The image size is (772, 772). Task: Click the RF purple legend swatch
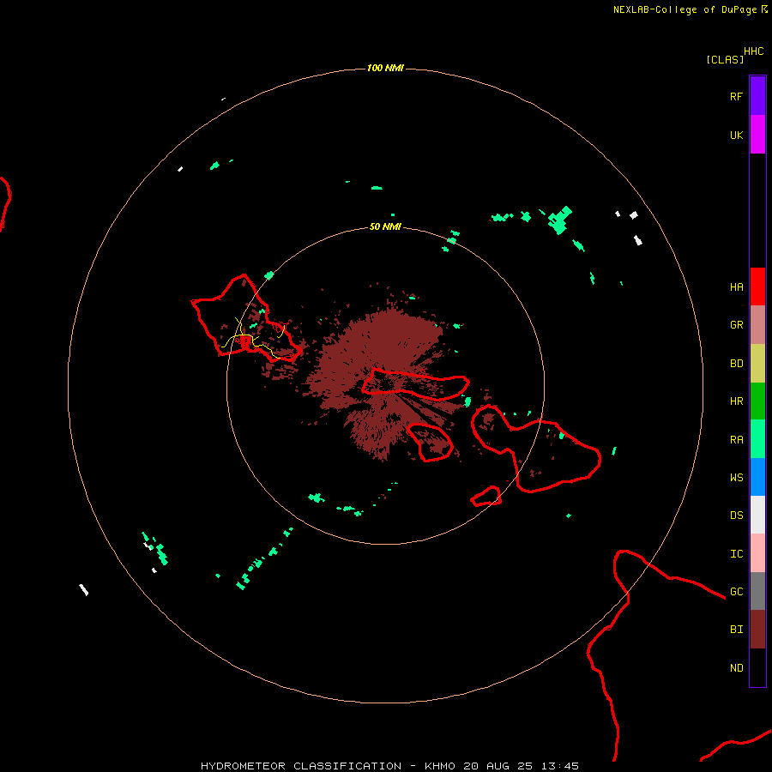pyautogui.click(x=757, y=96)
